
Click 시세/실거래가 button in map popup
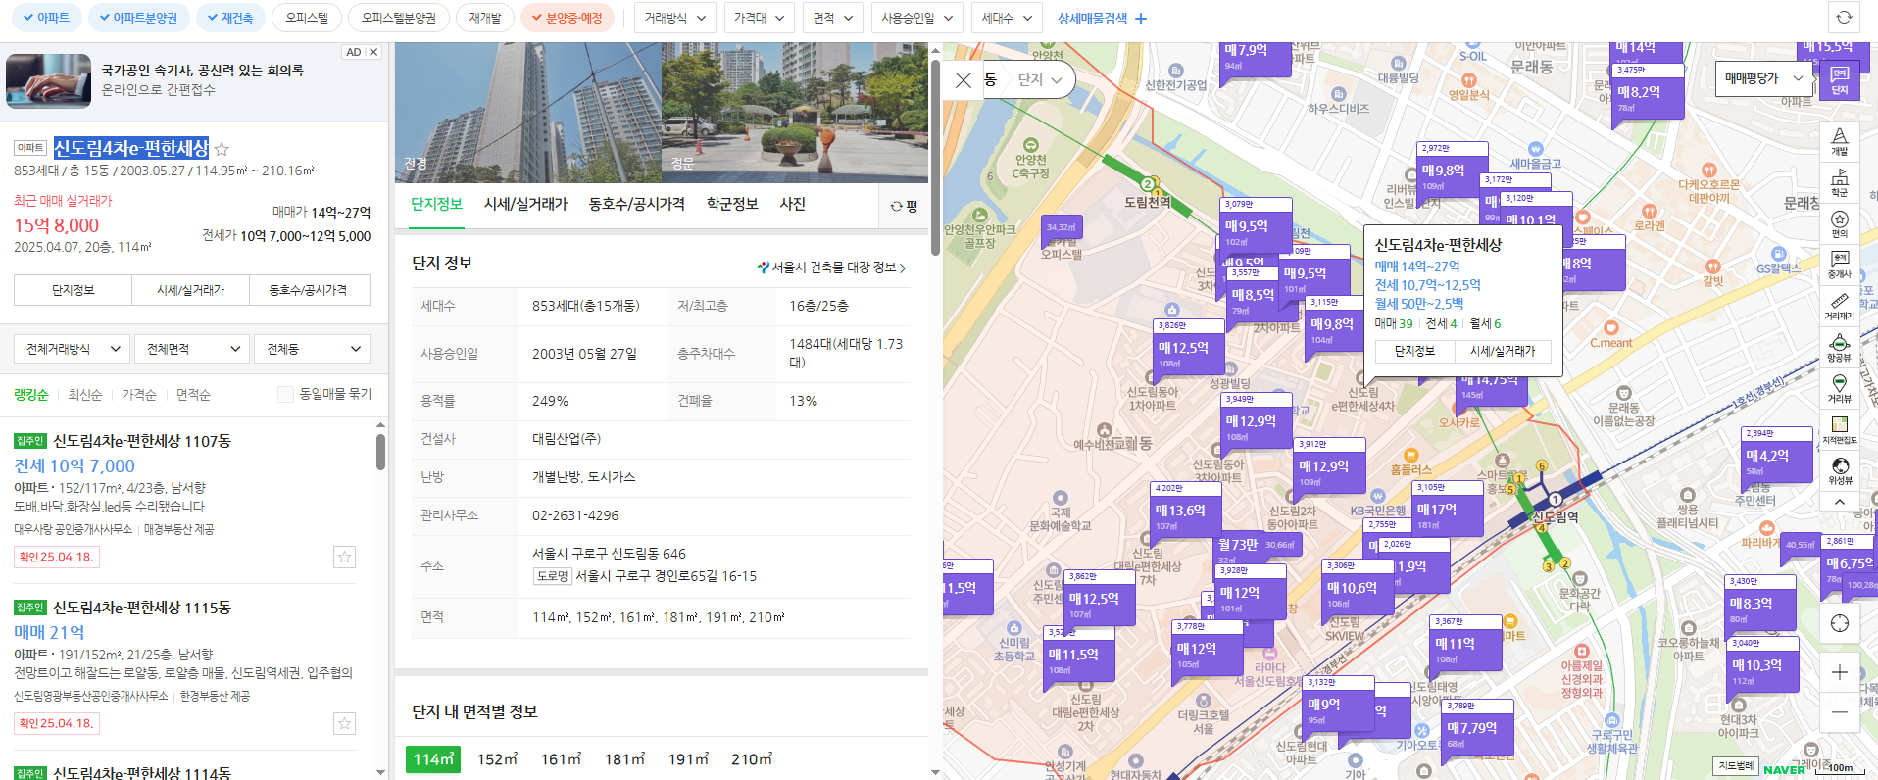point(1503,351)
